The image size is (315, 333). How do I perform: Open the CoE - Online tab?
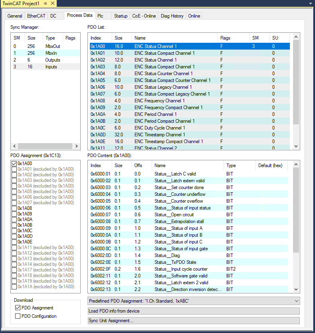point(144,16)
